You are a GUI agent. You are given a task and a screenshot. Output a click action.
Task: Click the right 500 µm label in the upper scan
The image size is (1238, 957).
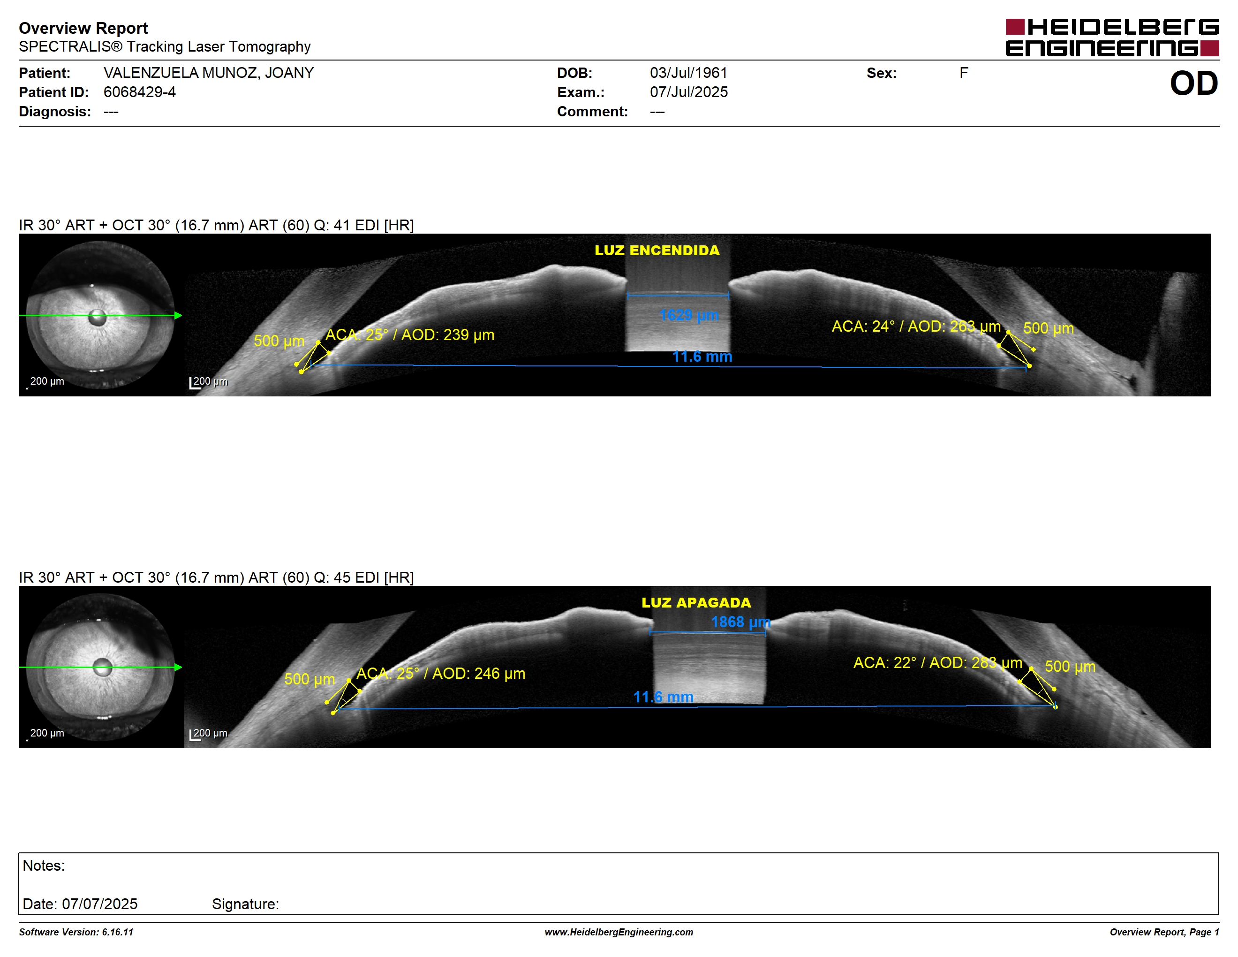point(1049,328)
